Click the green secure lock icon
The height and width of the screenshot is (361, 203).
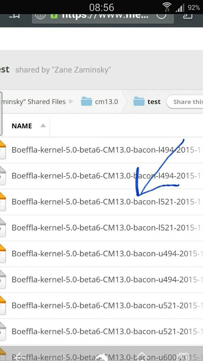tap(54, 16)
